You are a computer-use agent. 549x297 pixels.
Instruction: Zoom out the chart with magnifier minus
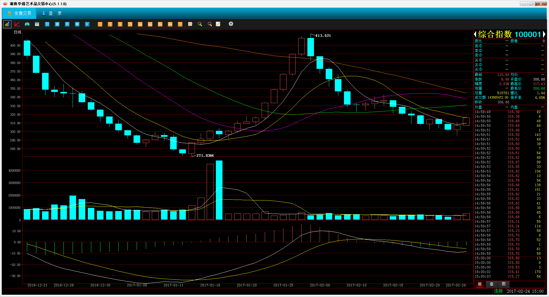210,24
